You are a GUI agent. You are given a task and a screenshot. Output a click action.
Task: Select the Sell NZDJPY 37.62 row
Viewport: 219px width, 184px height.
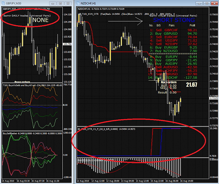pyautogui.click(x=173, y=44)
